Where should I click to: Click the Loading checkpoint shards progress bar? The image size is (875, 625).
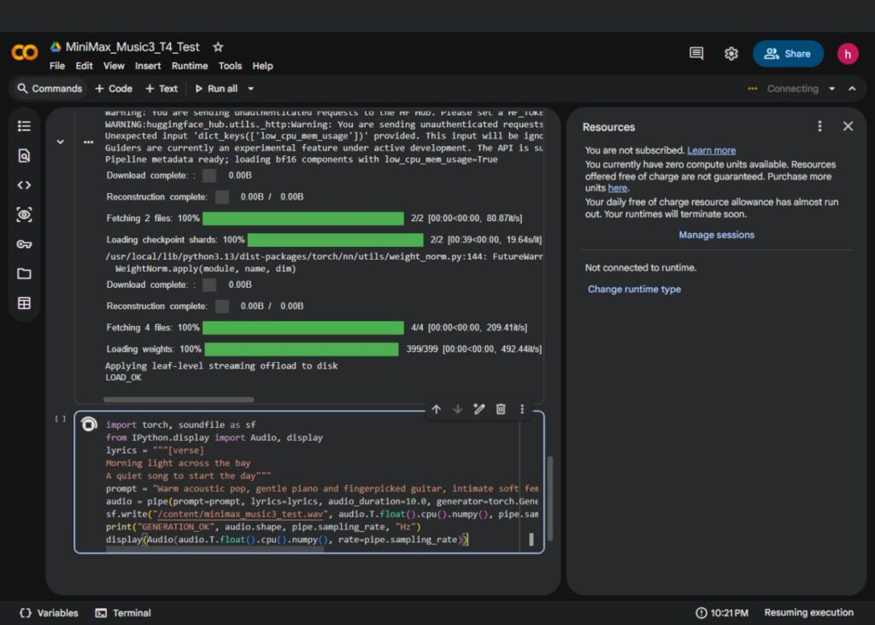[x=335, y=240]
